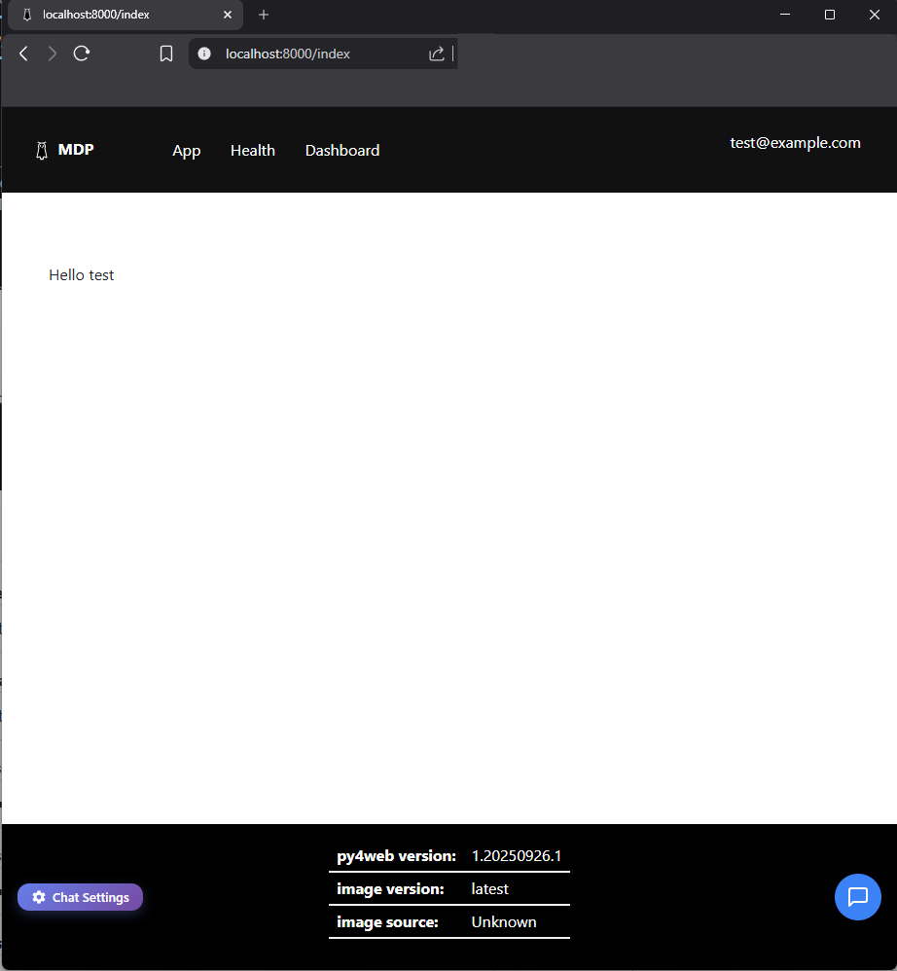Click the share page icon

click(x=437, y=54)
